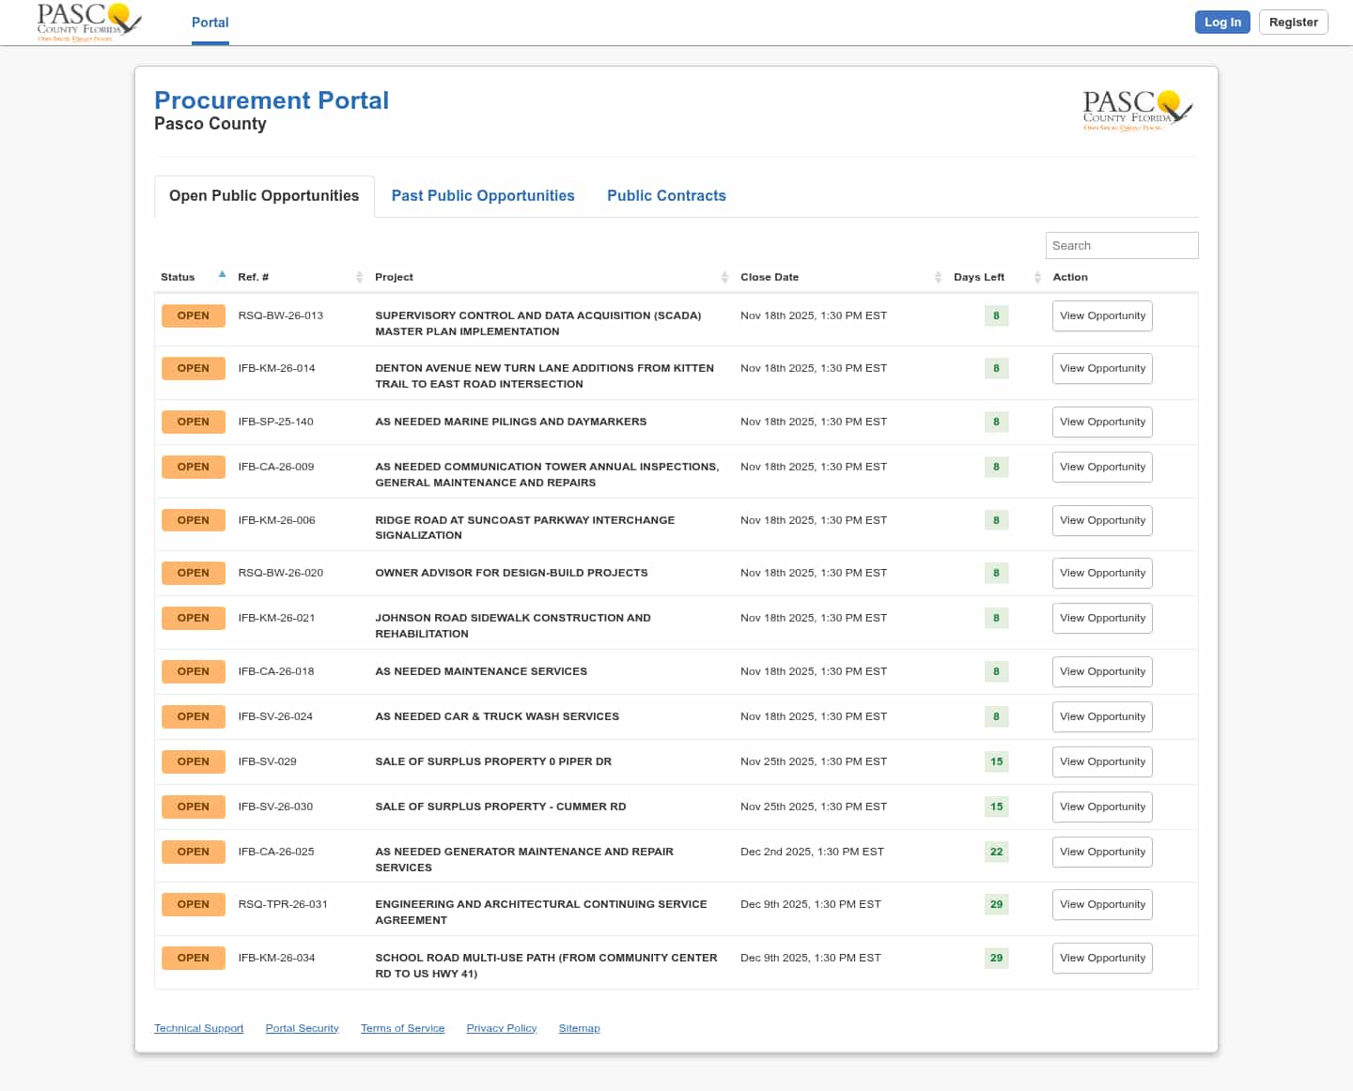Click the Pasco County logo in header
This screenshot has height=1091, width=1353.
88,23
